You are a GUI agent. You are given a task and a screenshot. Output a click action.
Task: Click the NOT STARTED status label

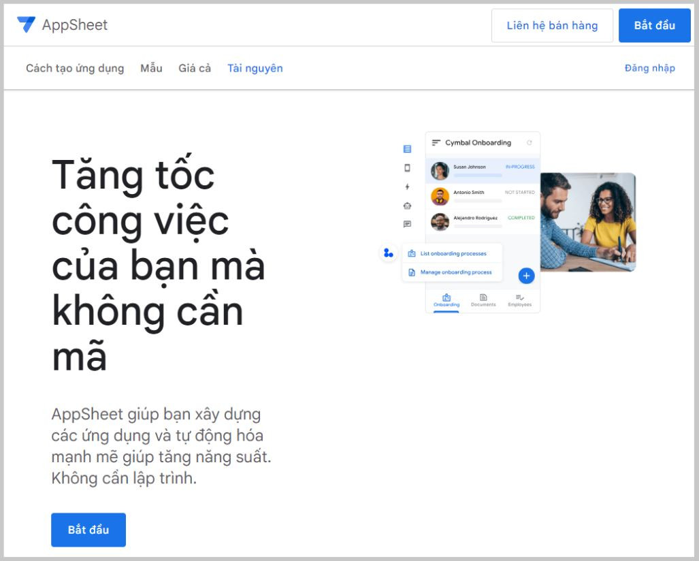(520, 192)
